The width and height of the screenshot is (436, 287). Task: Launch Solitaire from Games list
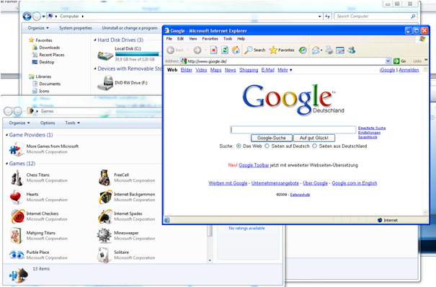(104, 255)
